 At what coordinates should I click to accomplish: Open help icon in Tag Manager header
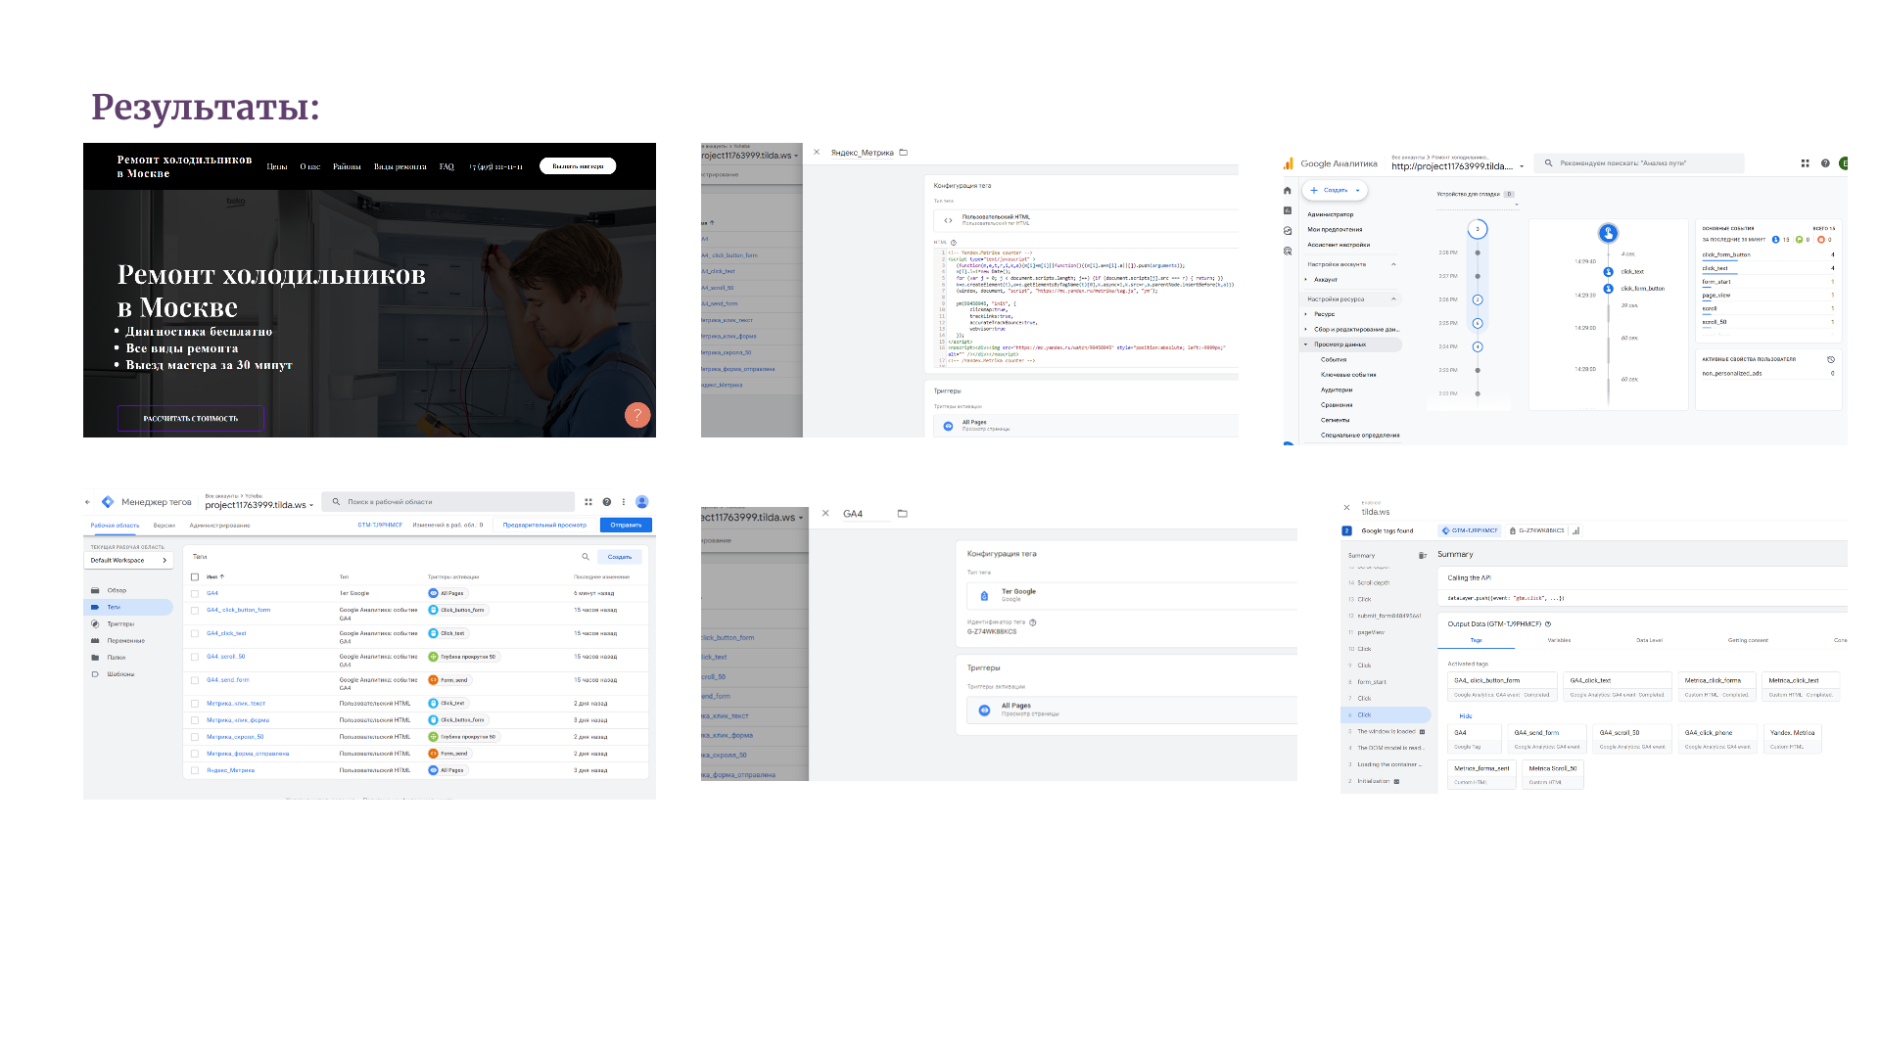(607, 502)
